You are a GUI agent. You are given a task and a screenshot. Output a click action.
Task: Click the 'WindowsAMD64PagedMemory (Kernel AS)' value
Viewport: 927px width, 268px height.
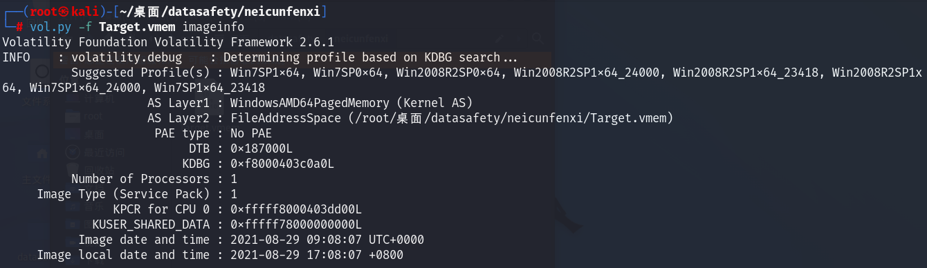[x=351, y=103]
